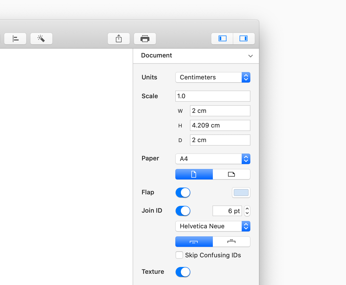Image resolution: width=346 pixels, height=285 pixels.
Task: Click the D depth field
Action: [220, 140]
